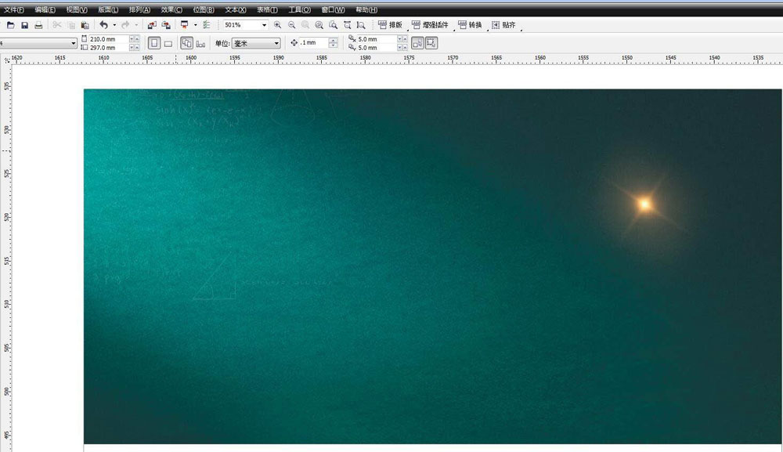Click the Zoom in magnifier icon
This screenshot has width=783, height=452.
click(x=277, y=25)
